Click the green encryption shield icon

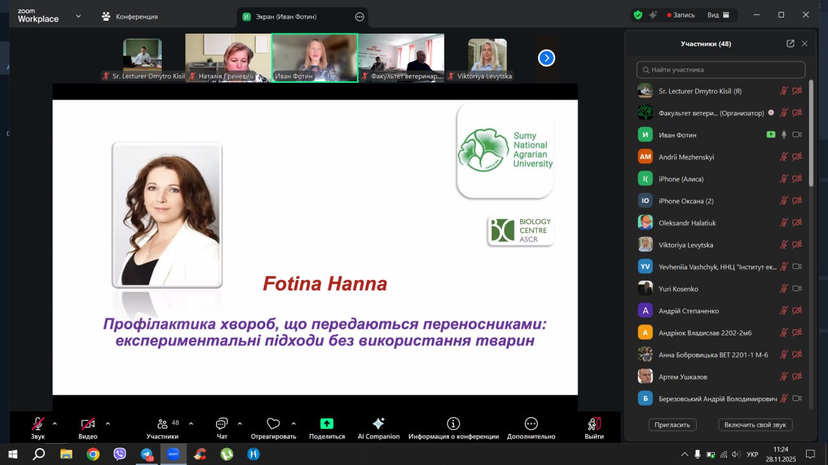(x=638, y=16)
